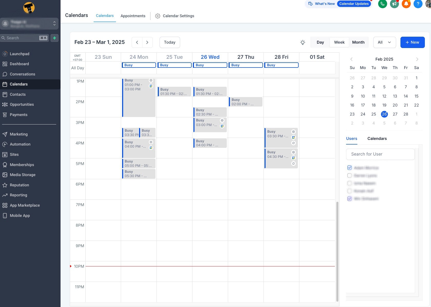Screen dimensions: 431x307
Task: Click the help question mark icon
Action: click(x=418, y=4)
